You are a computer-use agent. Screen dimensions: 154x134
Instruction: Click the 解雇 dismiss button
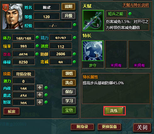pos(11,111)
